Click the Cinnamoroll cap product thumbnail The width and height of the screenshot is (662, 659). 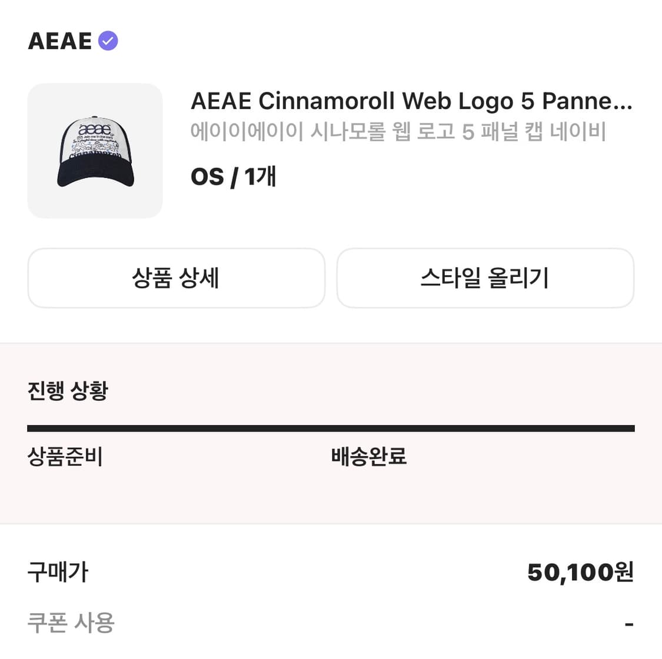(x=95, y=150)
